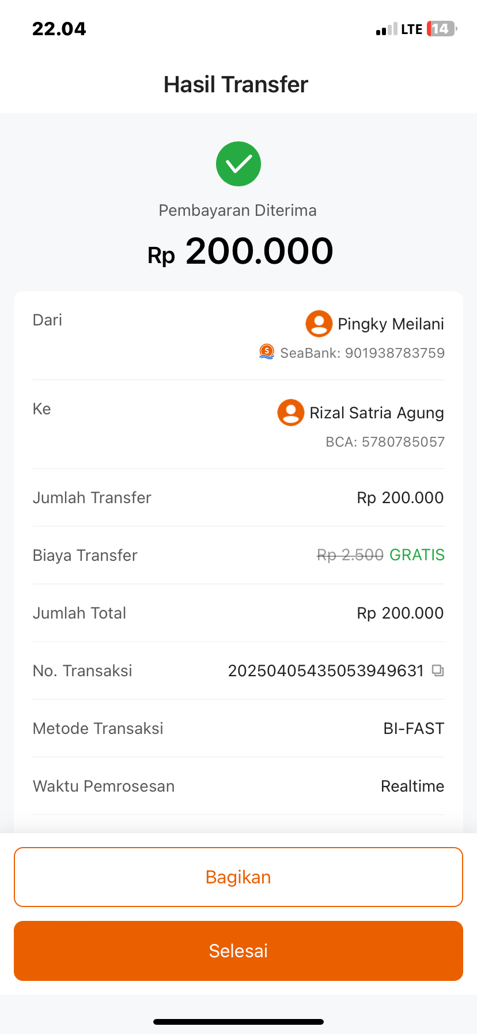Tap the 22.04 clock in status bar
This screenshot has width=477, height=1034.
pos(59,29)
